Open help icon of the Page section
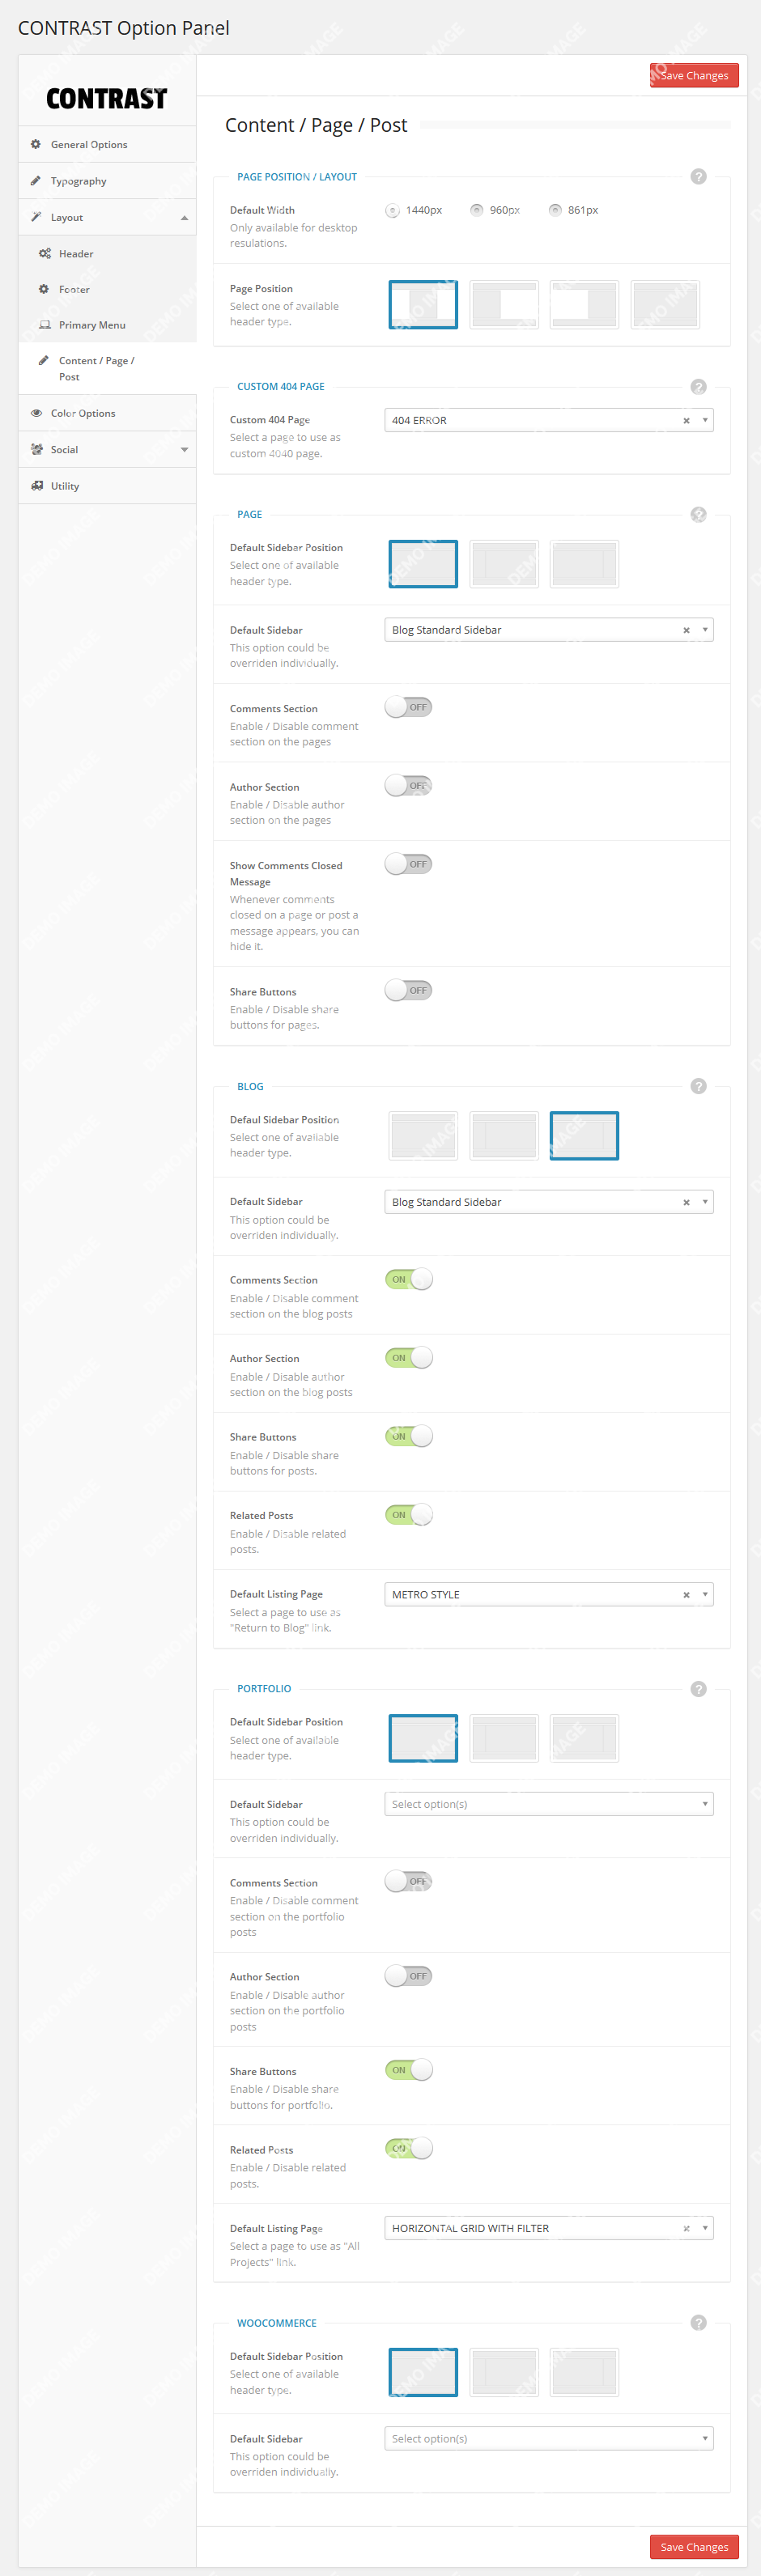Screen dimensions: 761x2576 (x=699, y=515)
